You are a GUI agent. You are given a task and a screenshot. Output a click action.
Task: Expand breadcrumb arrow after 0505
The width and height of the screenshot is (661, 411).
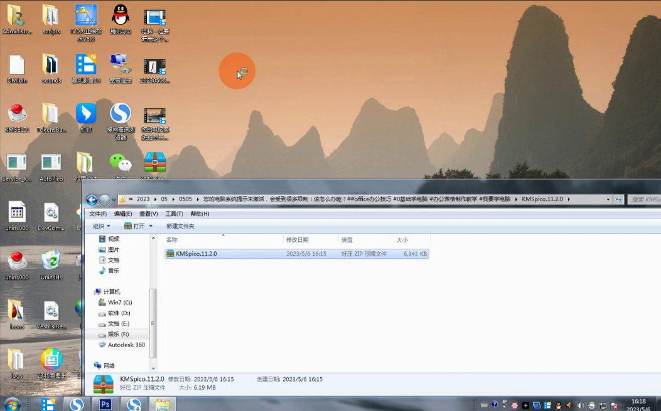pos(197,199)
